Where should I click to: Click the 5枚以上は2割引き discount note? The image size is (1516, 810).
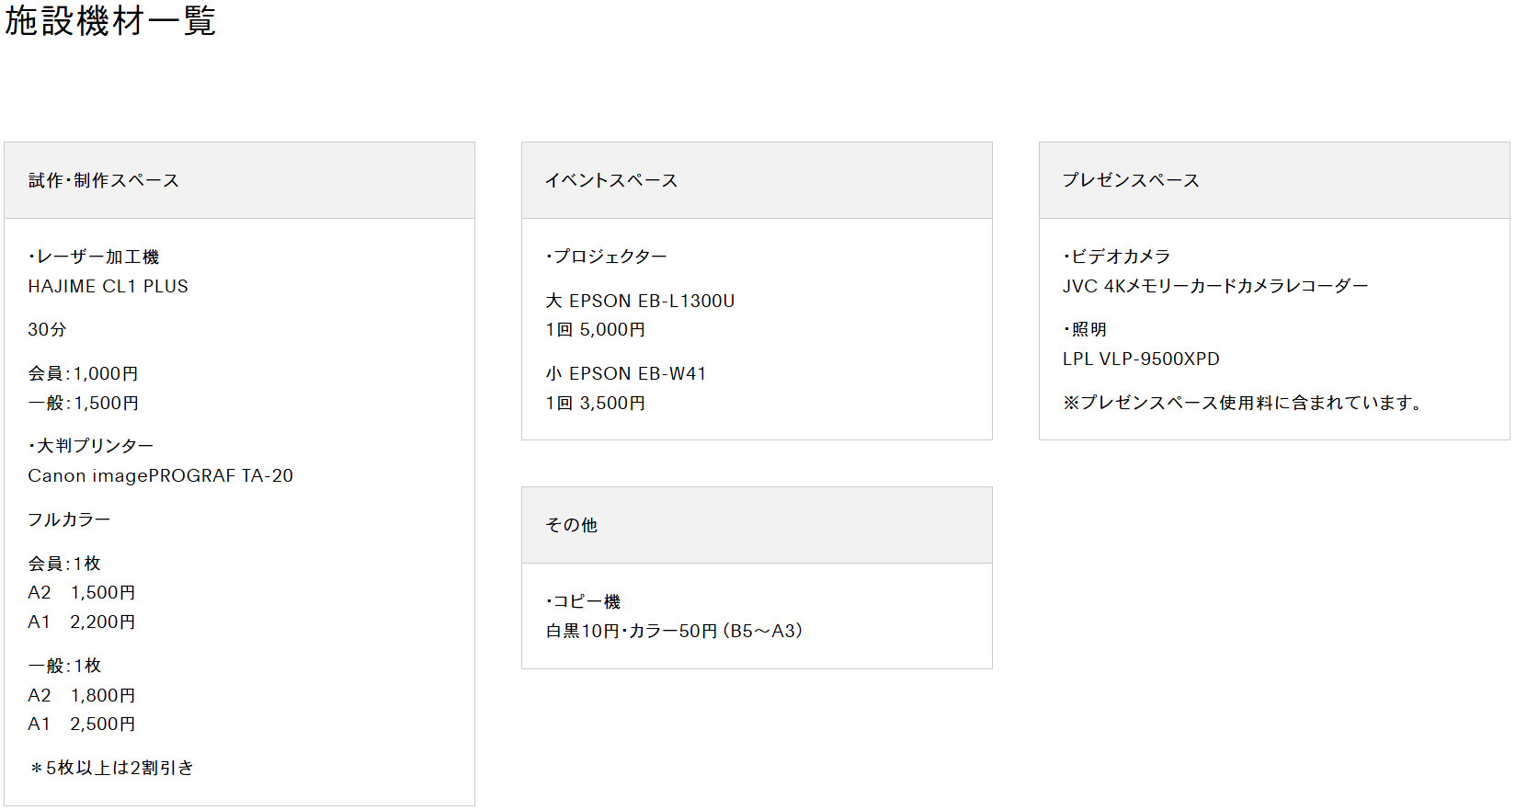[x=111, y=768]
